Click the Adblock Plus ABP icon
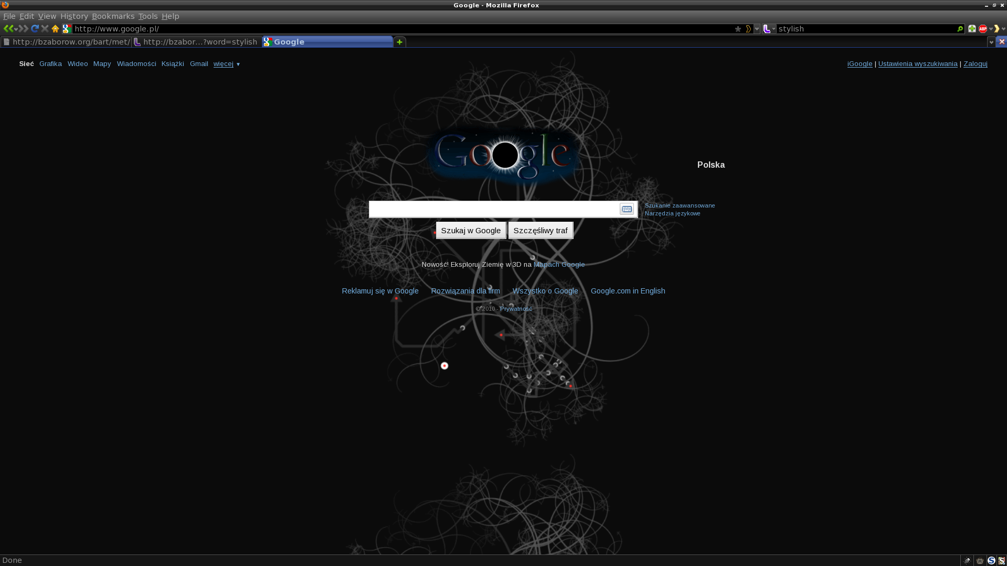This screenshot has width=1007, height=566. point(982,29)
